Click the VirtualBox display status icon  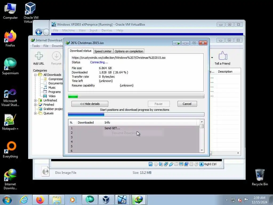point(181,164)
